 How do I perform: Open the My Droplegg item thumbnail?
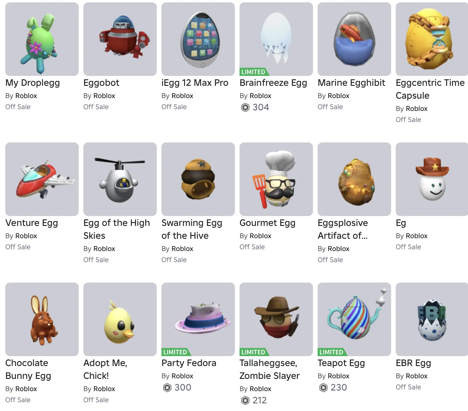pos(42,39)
